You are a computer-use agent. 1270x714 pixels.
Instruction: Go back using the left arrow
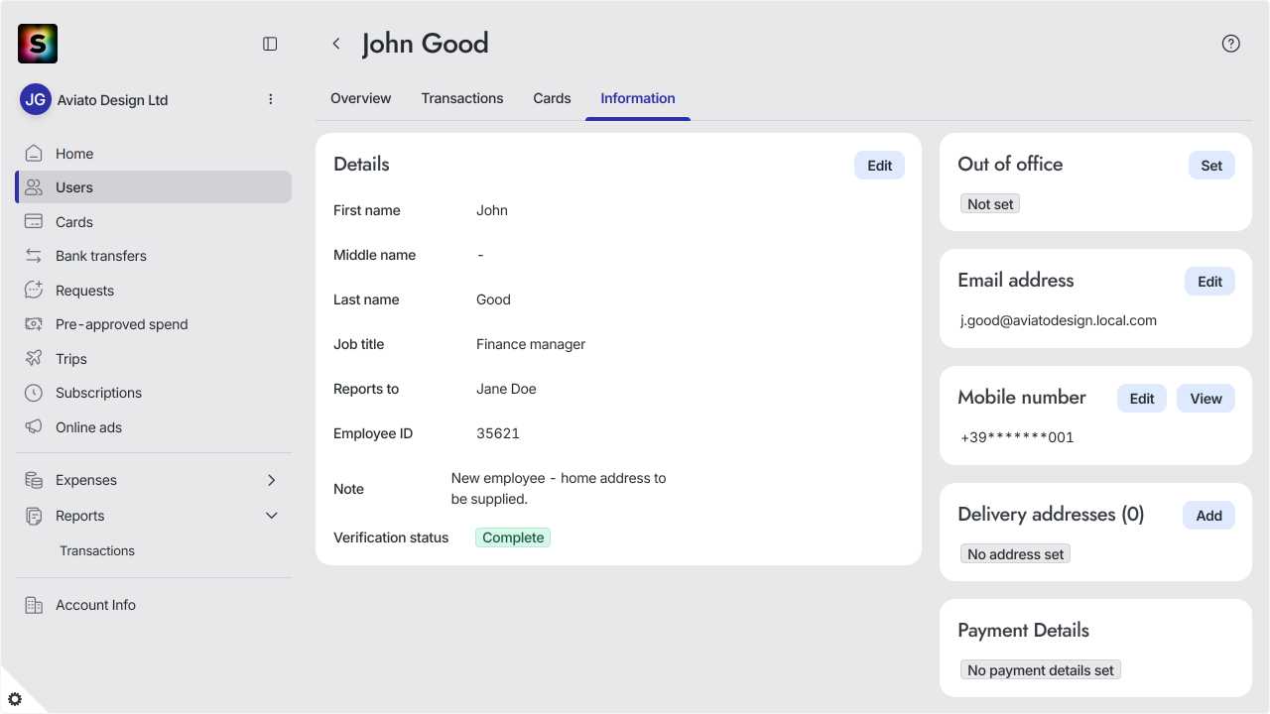pos(336,44)
